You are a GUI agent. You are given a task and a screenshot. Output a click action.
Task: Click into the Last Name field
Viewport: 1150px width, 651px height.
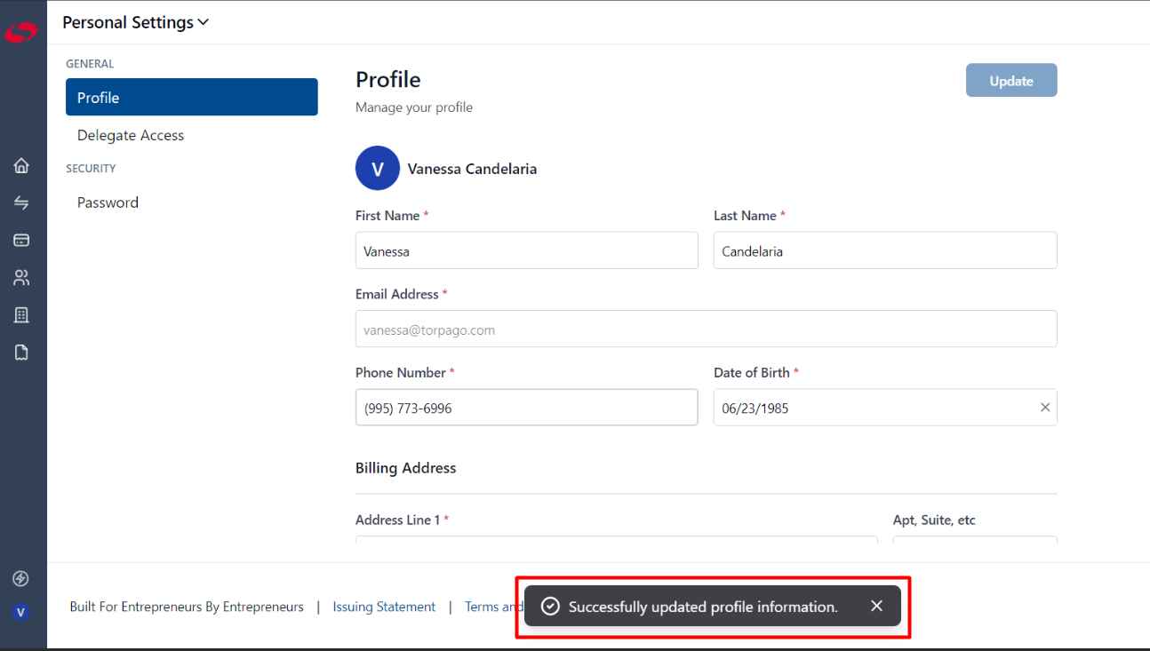coord(885,250)
